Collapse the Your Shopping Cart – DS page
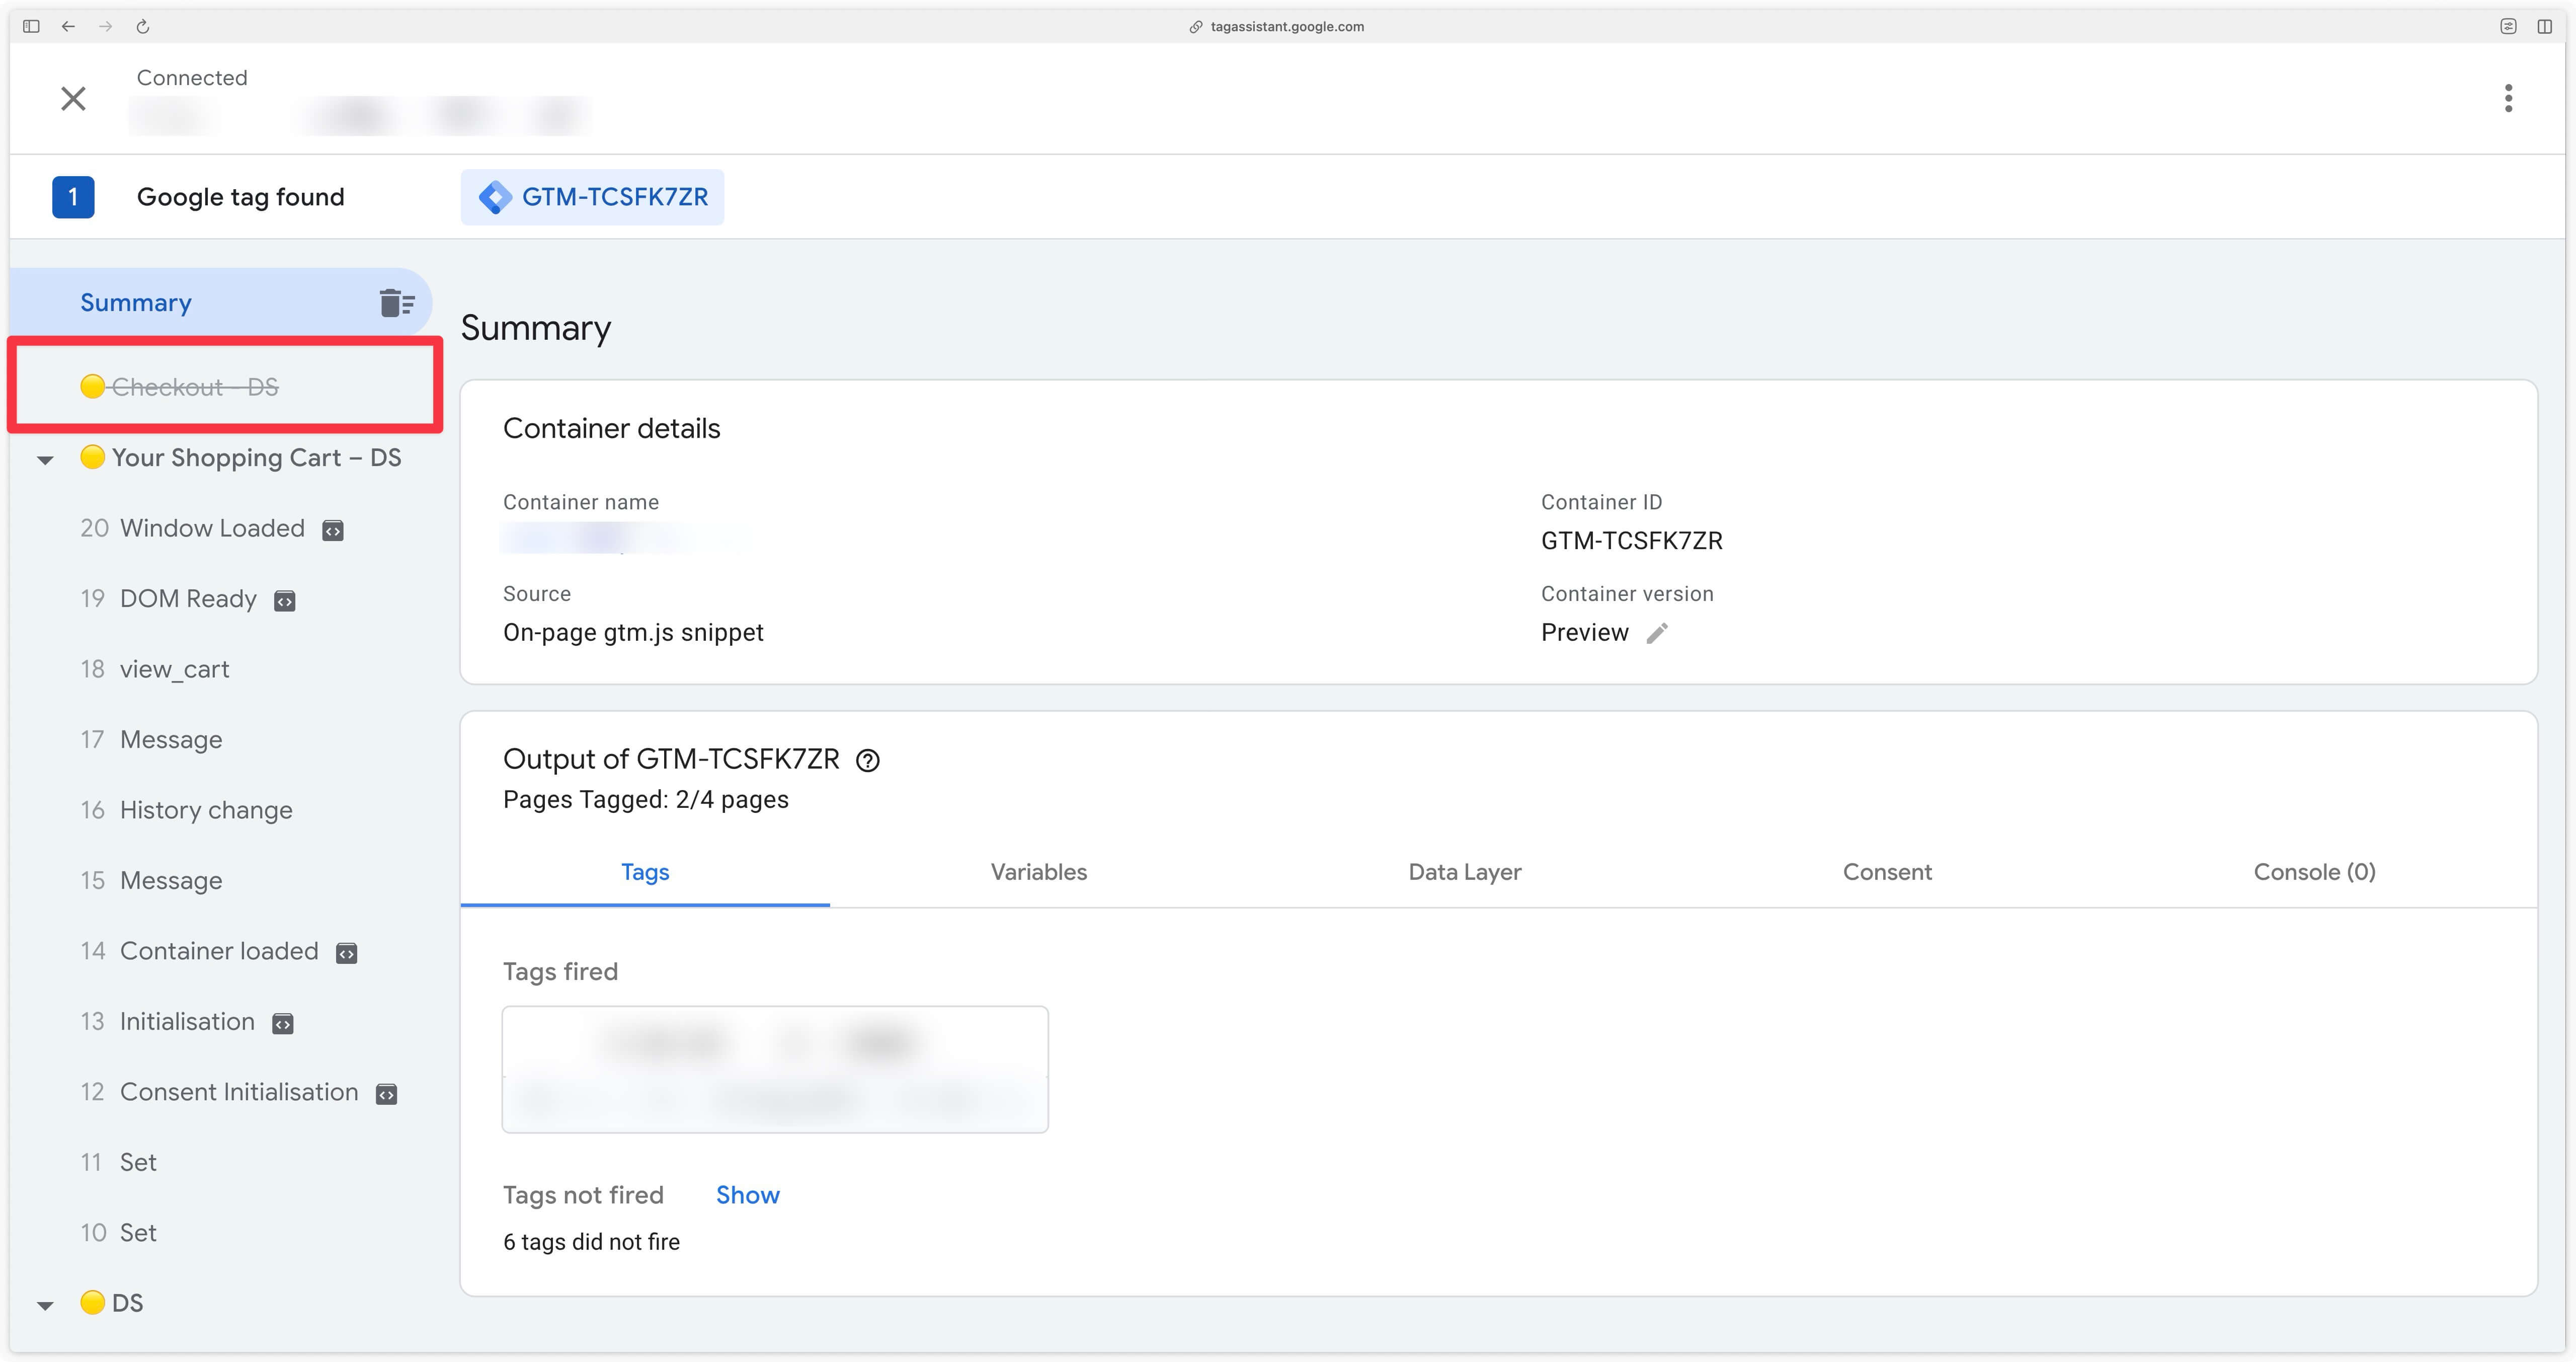The width and height of the screenshot is (2576, 1362). point(45,461)
